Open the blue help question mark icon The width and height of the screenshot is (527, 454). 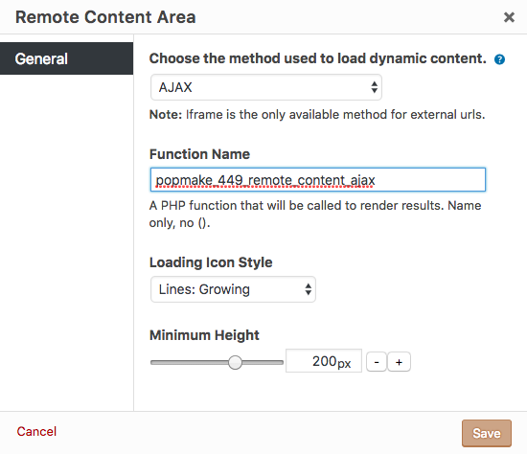pyautogui.click(x=499, y=59)
